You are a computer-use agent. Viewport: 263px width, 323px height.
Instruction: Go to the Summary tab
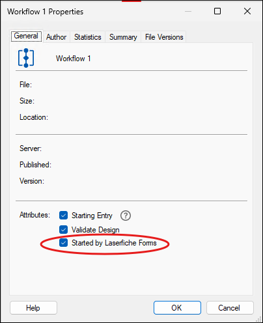123,37
